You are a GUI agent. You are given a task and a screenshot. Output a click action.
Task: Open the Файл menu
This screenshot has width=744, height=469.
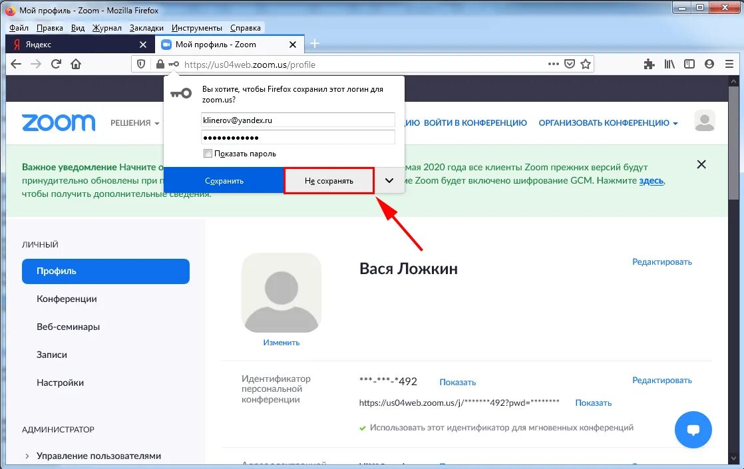coord(19,27)
